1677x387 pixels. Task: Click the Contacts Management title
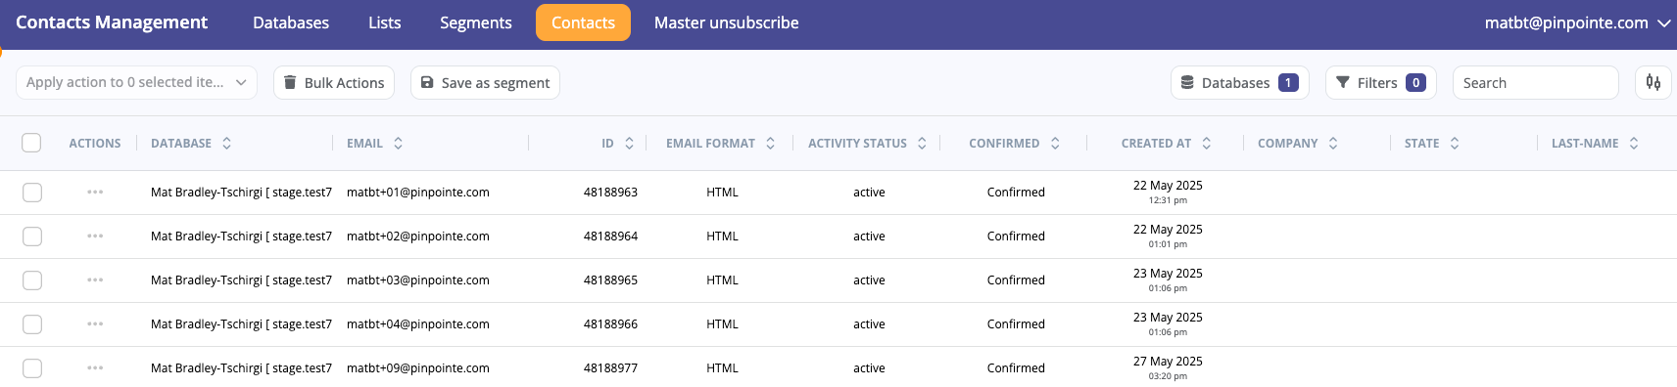coord(112,22)
